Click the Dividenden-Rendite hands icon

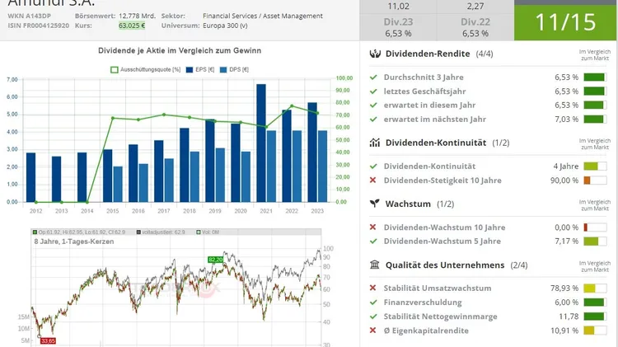(x=375, y=54)
